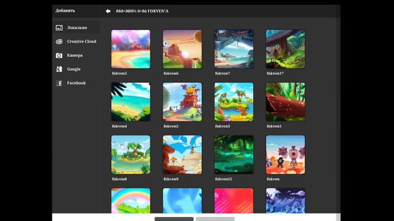The height and width of the screenshot is (221, 394).
Task: Select the fokven5 thumbnail
Action: pos(131,49)
